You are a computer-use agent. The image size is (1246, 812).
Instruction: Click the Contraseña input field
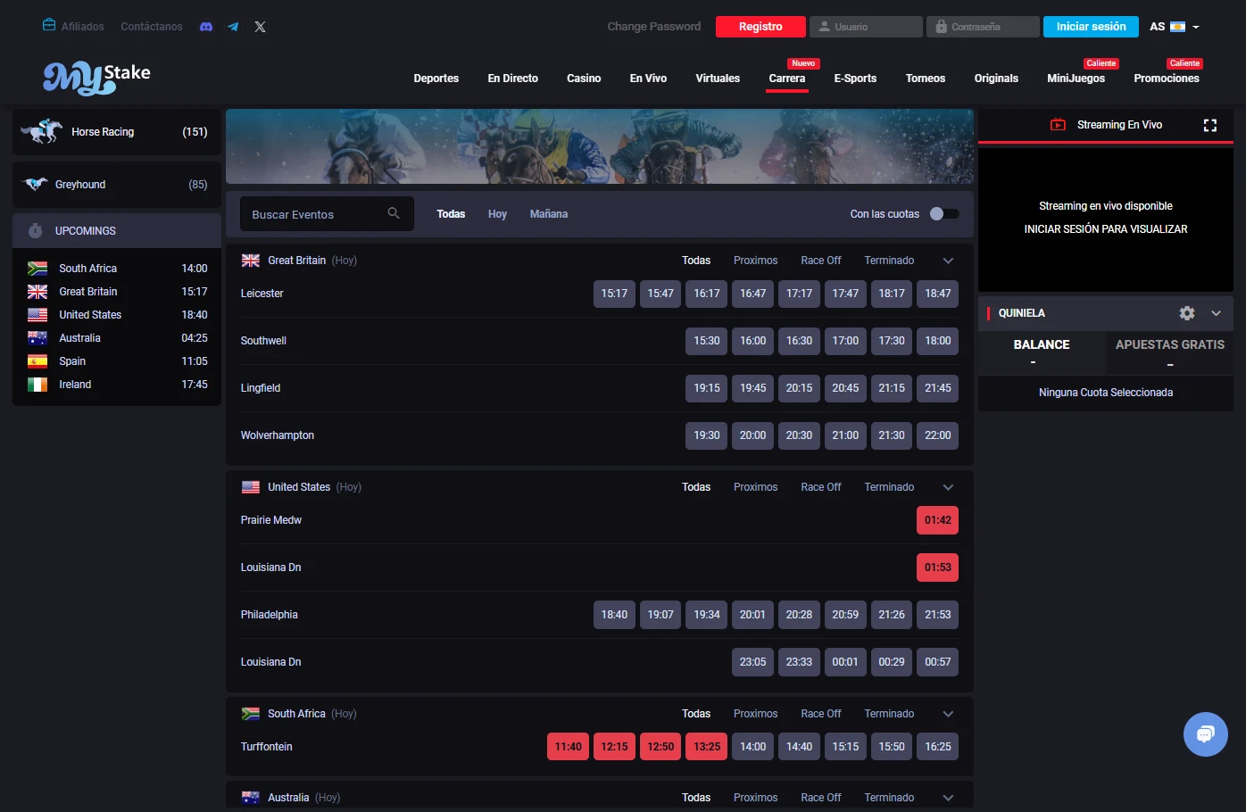click(x=983, y=27)
